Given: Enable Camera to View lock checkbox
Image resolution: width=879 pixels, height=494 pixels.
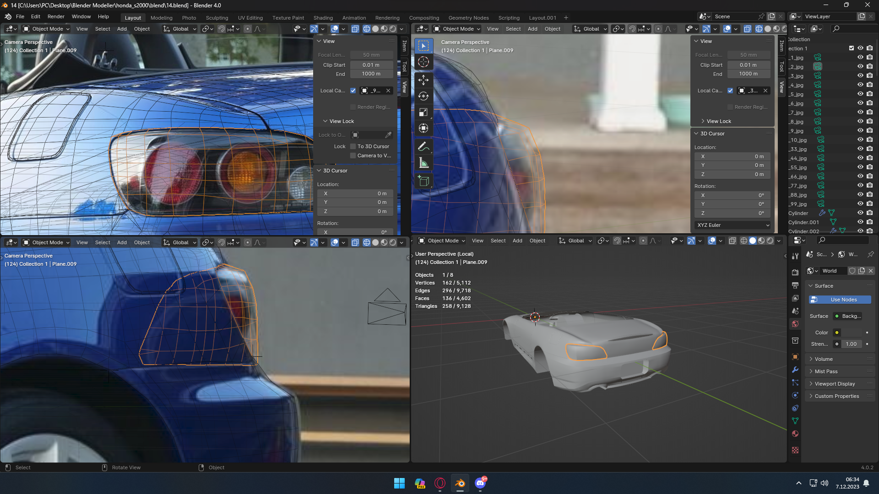Looking at the screenshot, I should [x=353, y=156].
